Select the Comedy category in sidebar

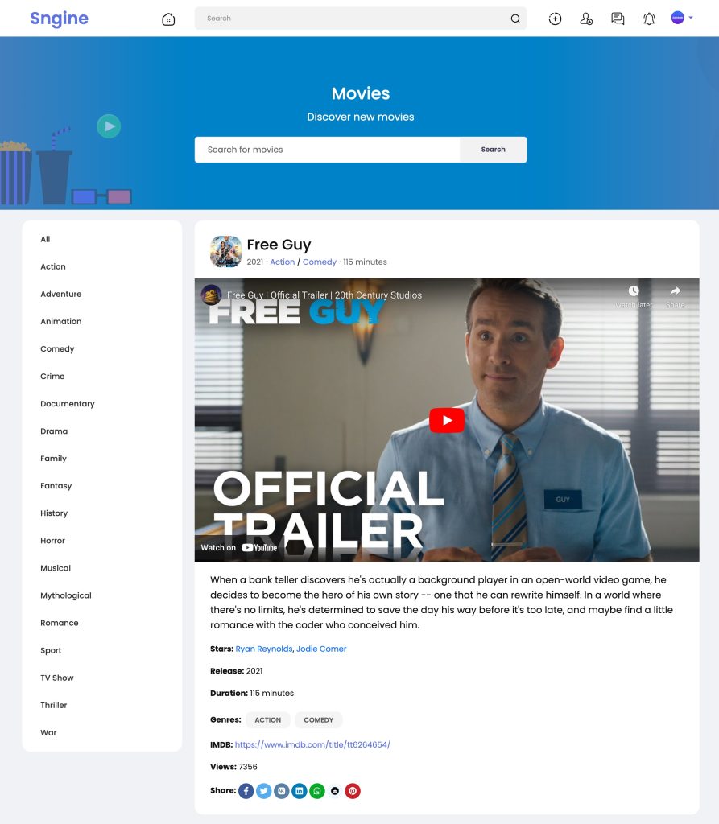(x=57, y=348)
